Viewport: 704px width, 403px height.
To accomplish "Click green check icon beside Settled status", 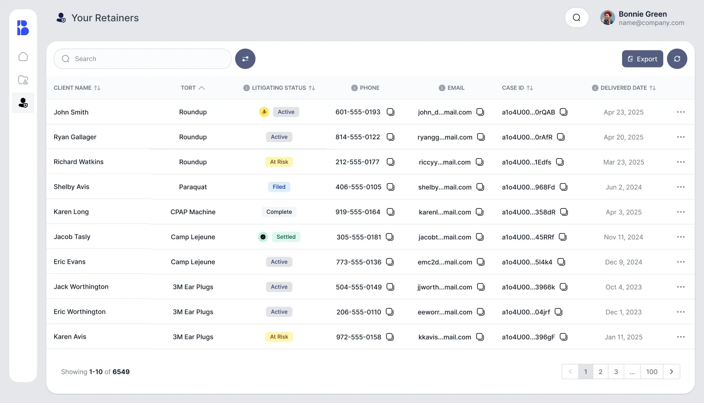I will [x=263, y=237].
